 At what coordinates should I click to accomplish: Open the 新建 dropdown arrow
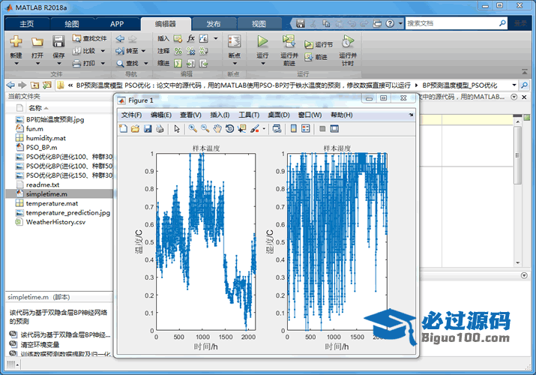[16, 64]
